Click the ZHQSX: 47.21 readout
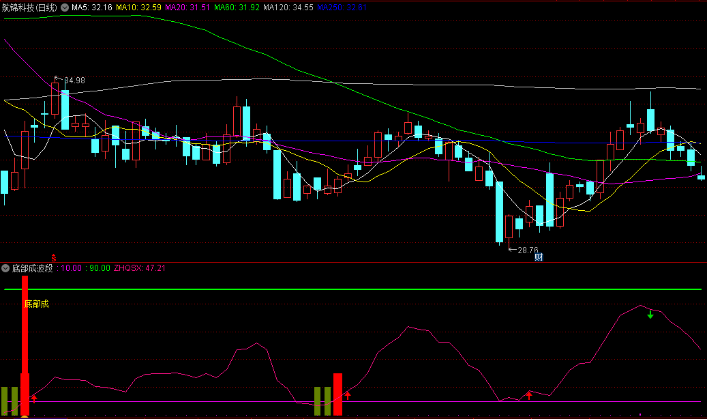Viewport: 707px width, 419px height. 140,268
